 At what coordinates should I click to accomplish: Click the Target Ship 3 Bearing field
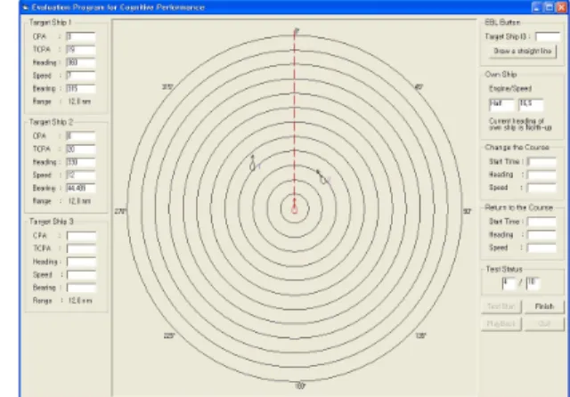click(x=81, y=288)
